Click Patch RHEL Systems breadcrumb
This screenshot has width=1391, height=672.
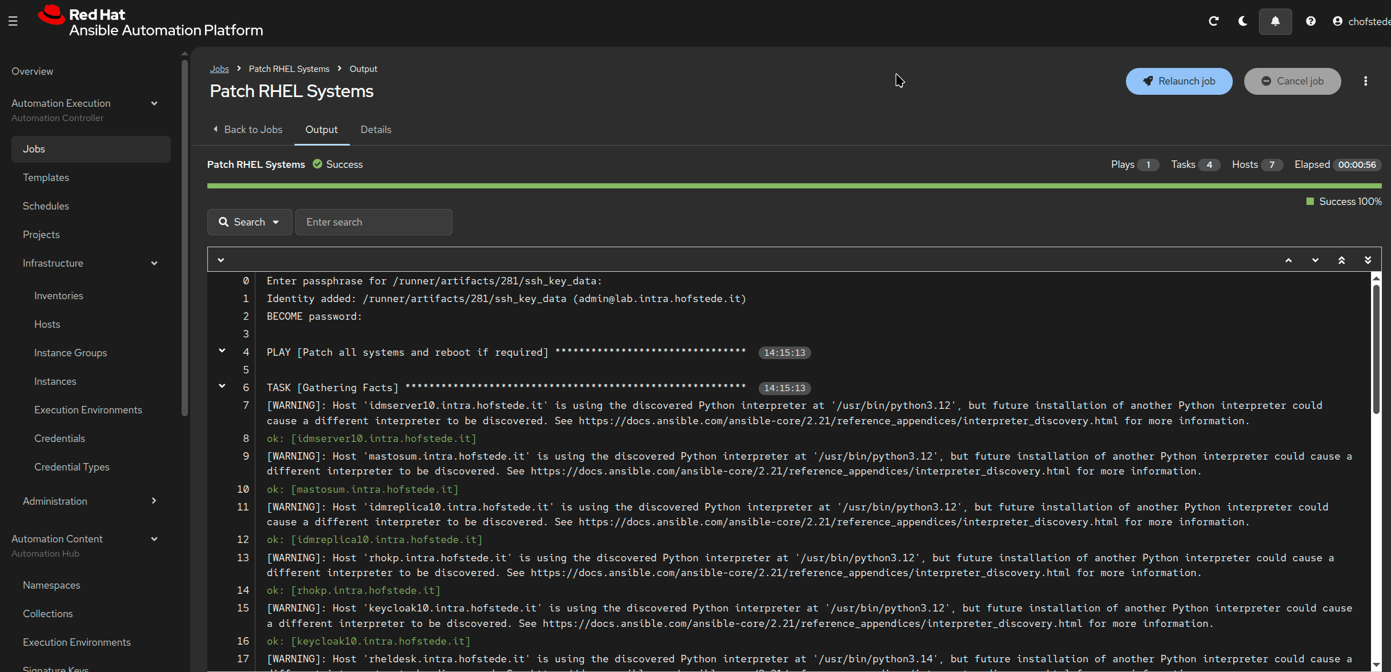289,69
